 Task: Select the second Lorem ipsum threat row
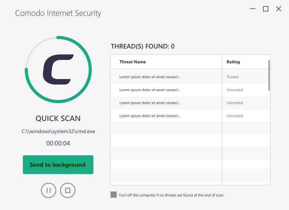click(x=191, y=90)
